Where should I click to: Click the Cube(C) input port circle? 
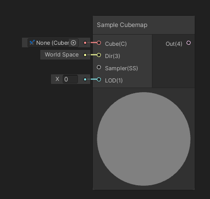tap(99, 43)
